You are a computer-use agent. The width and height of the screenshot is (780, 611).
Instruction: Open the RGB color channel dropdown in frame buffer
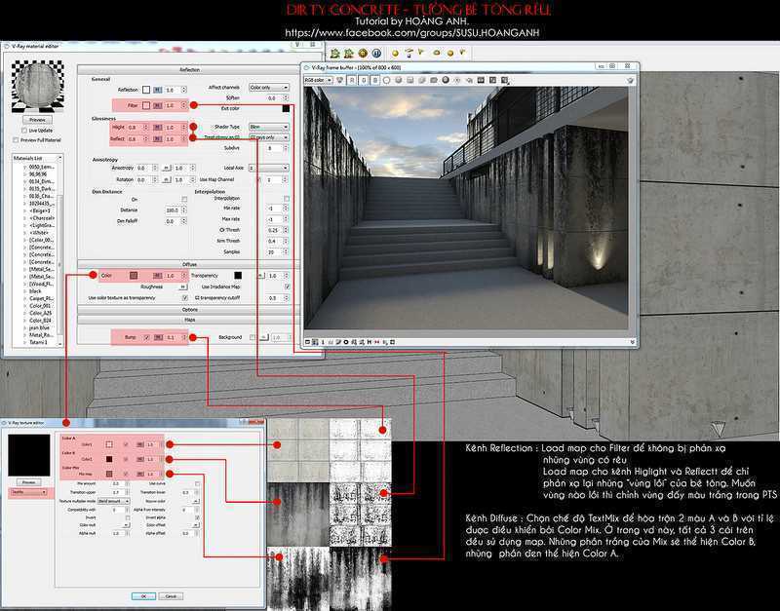pyautogui.click(x=318, y=80)
